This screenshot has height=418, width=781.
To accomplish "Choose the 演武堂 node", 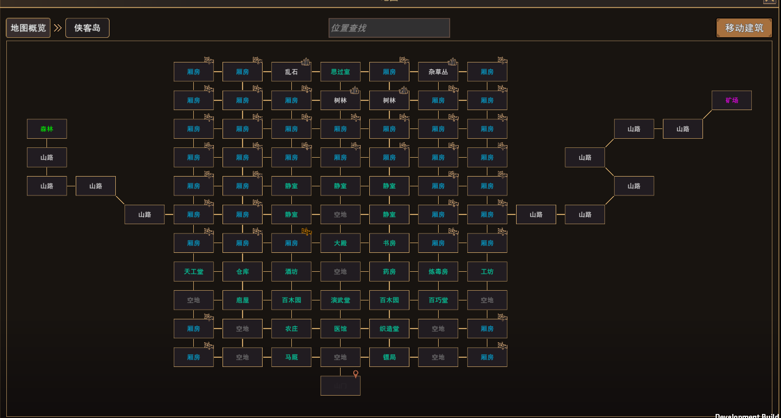I will coord(341,300).
